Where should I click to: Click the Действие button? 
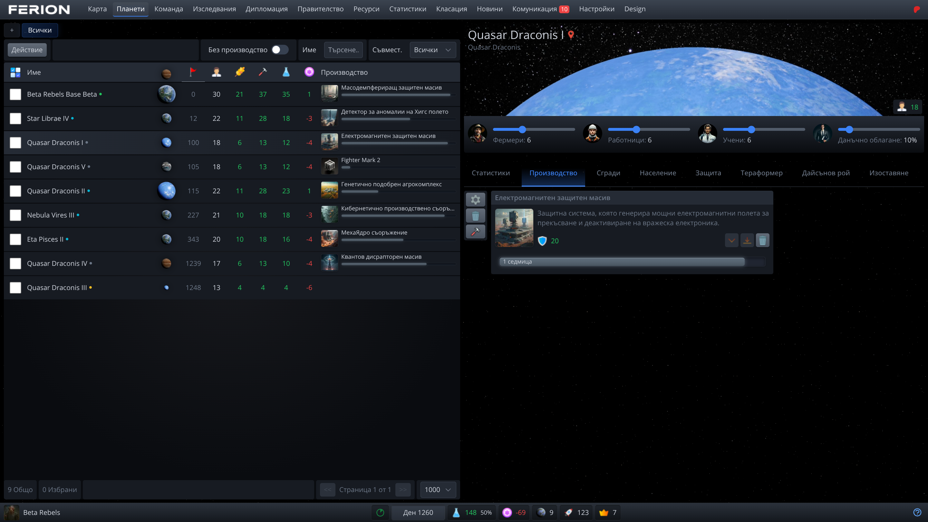click(x=27, y=50)
